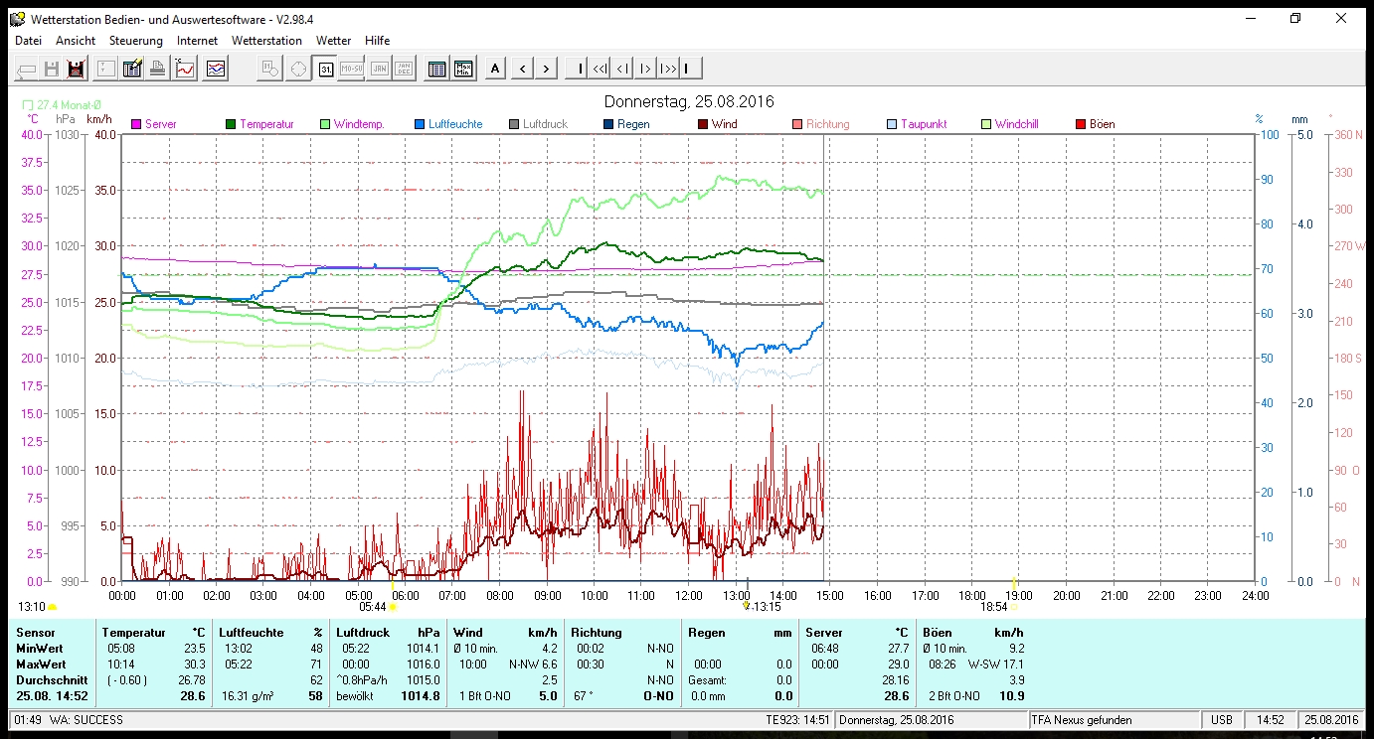Click the Durchschnitt row label
Screen dimensions: 1374x739
(50, 679)
